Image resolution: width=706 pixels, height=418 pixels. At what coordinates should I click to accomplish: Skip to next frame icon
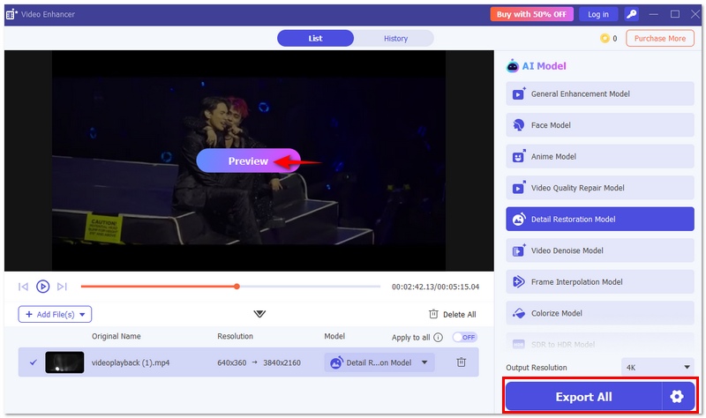62,287
